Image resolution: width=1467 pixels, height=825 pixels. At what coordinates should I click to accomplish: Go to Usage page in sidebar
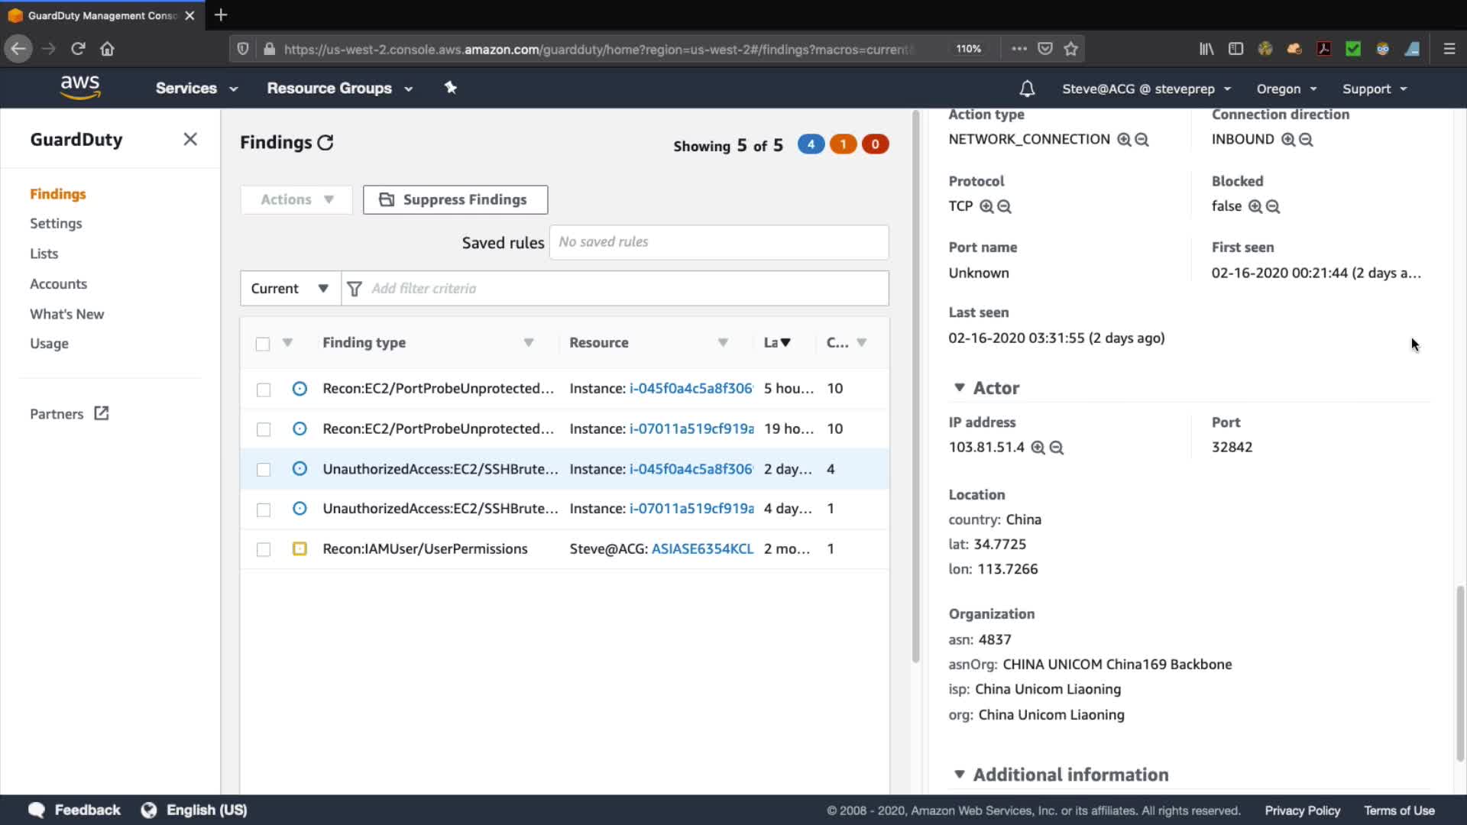pos(49,344)
